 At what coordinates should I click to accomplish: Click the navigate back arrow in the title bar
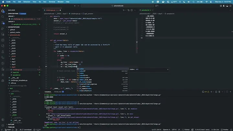75,6
